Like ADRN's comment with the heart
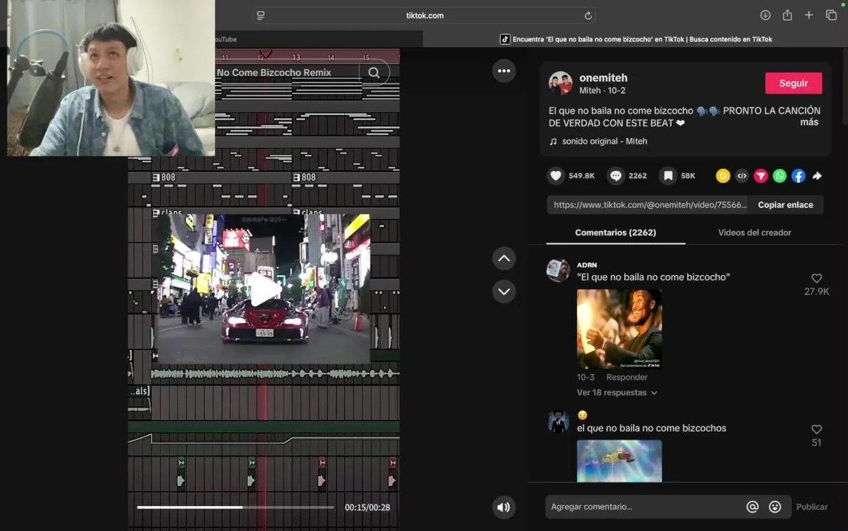Viewport: 848px width, 531px height. click(x=817, y=278)
